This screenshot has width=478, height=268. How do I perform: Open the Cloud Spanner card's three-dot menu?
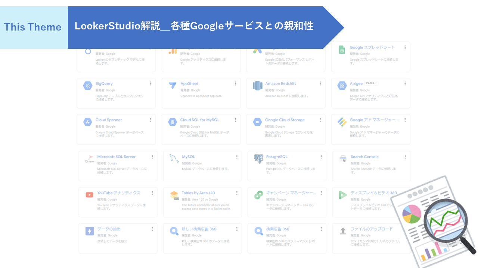coord(151,120)
